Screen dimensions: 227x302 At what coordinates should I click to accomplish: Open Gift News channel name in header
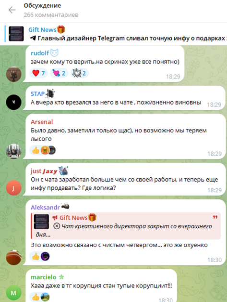(42, 30)
